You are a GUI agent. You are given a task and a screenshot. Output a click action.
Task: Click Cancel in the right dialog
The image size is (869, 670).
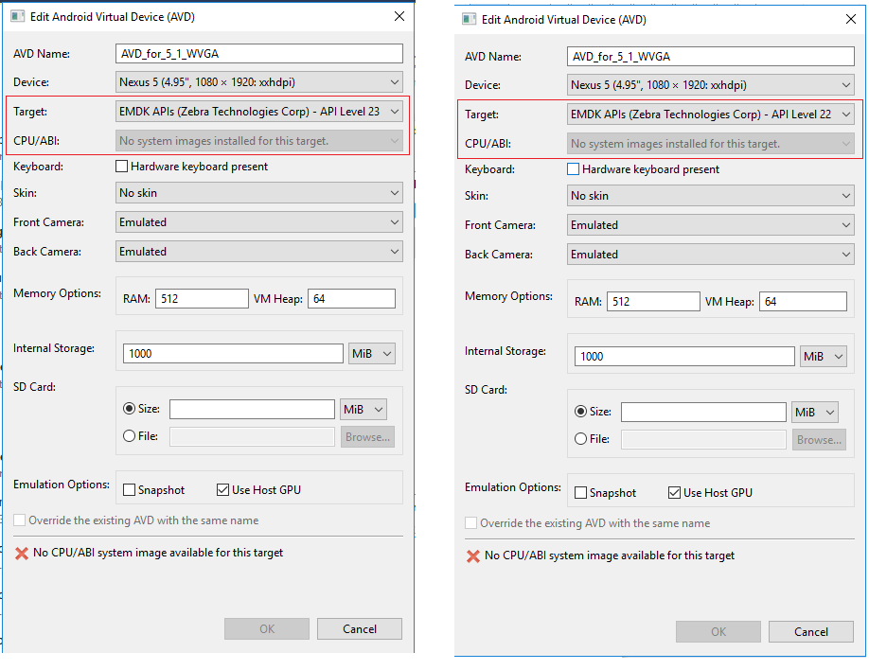(811, 631)
